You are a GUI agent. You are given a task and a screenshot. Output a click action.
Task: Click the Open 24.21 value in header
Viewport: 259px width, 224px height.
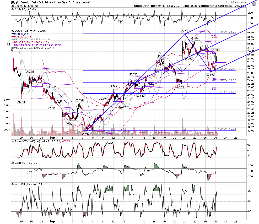(142, 6)
